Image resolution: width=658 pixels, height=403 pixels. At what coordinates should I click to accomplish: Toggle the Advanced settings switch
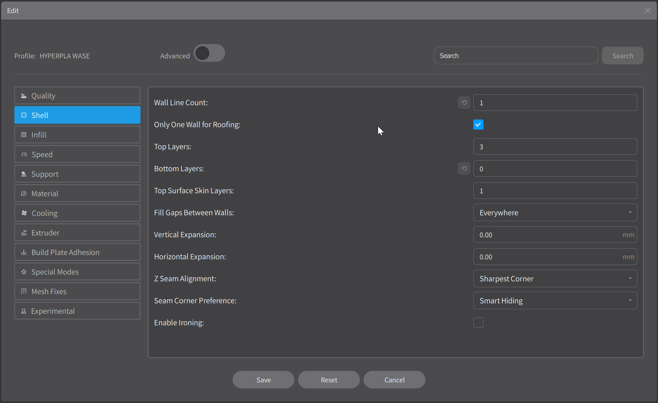209,53
